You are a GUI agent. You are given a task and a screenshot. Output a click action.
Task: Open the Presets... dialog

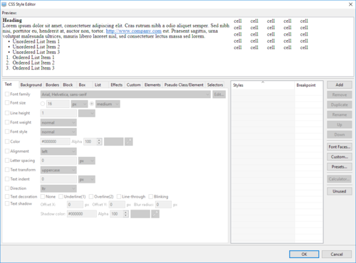tap(340, 167)
